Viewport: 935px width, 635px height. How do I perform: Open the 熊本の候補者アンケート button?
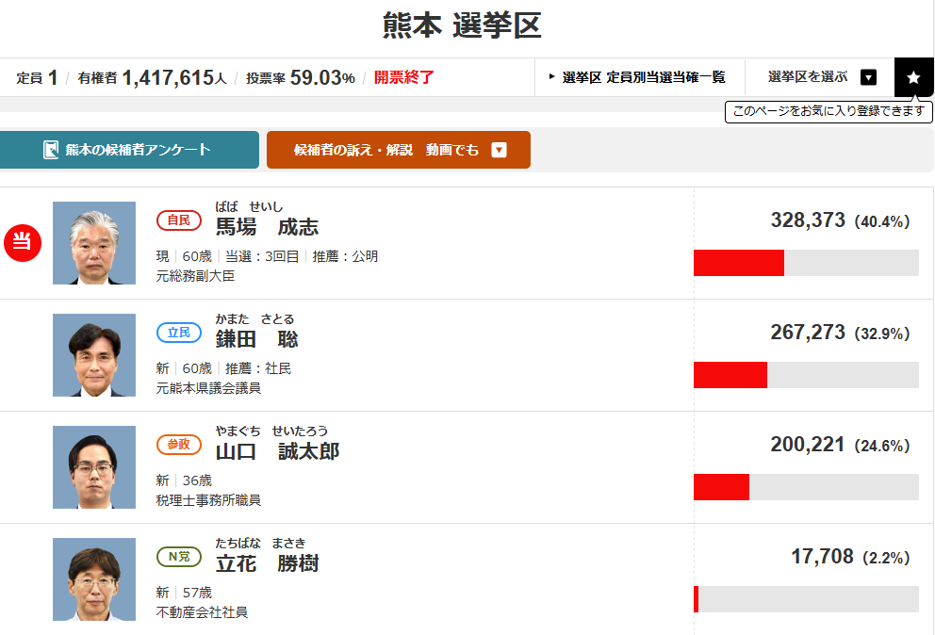click(x=129, y=150)
